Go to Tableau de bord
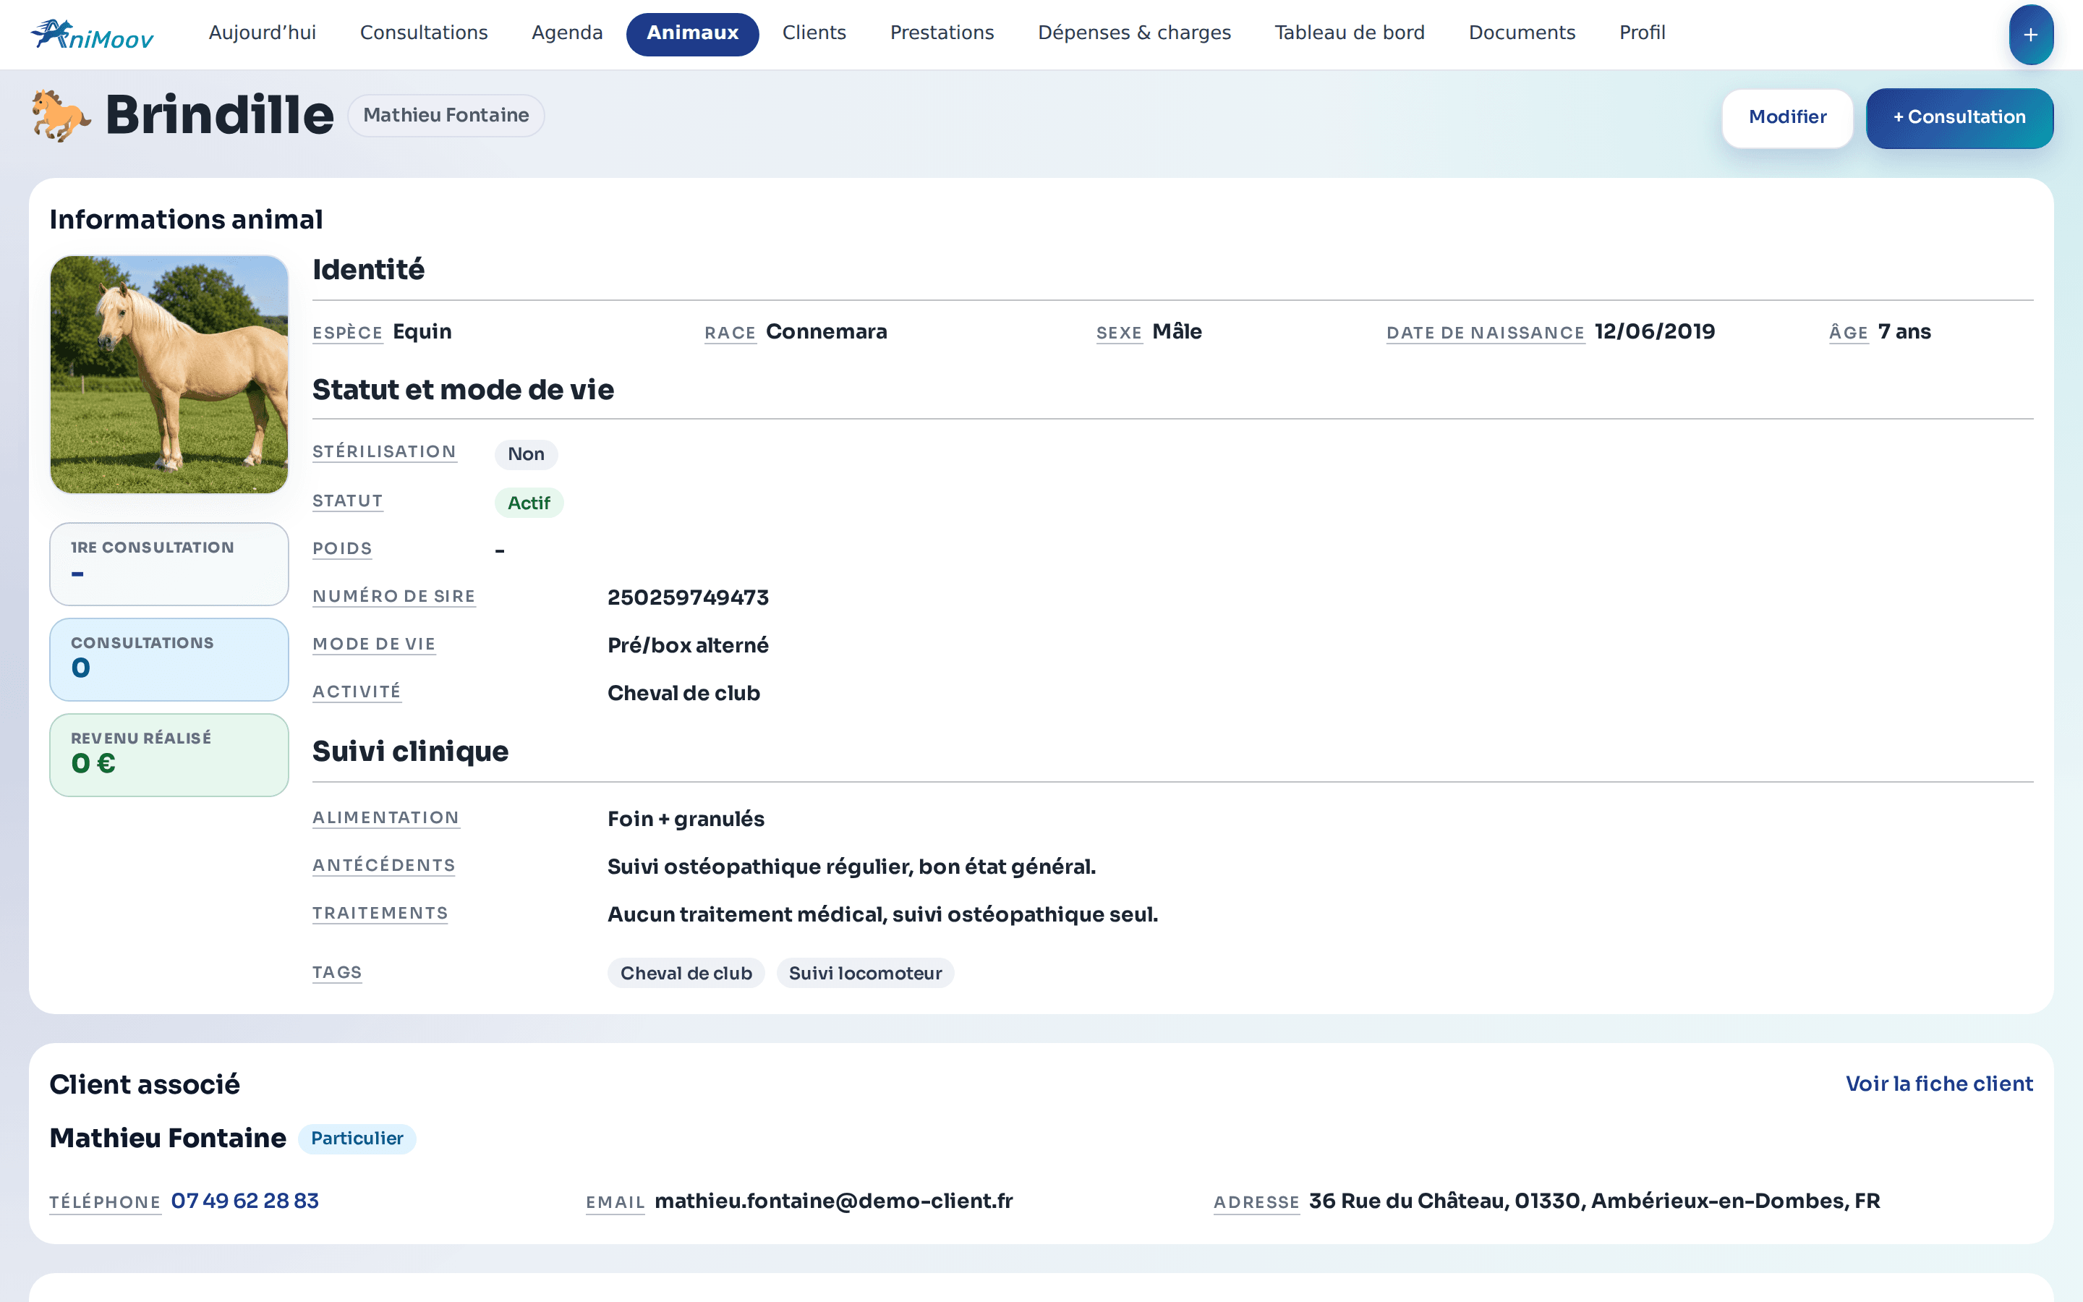Screen dimensions: 2083x1302 (x=1350, y=33)
